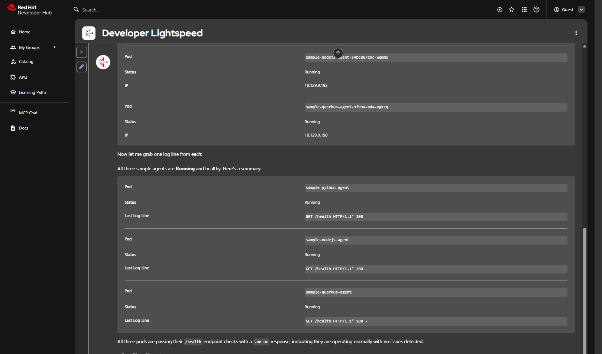Click sample-python-agent's last log line value
The width and height of the screenshot is (602, 354).
click(x=436, y=217)
